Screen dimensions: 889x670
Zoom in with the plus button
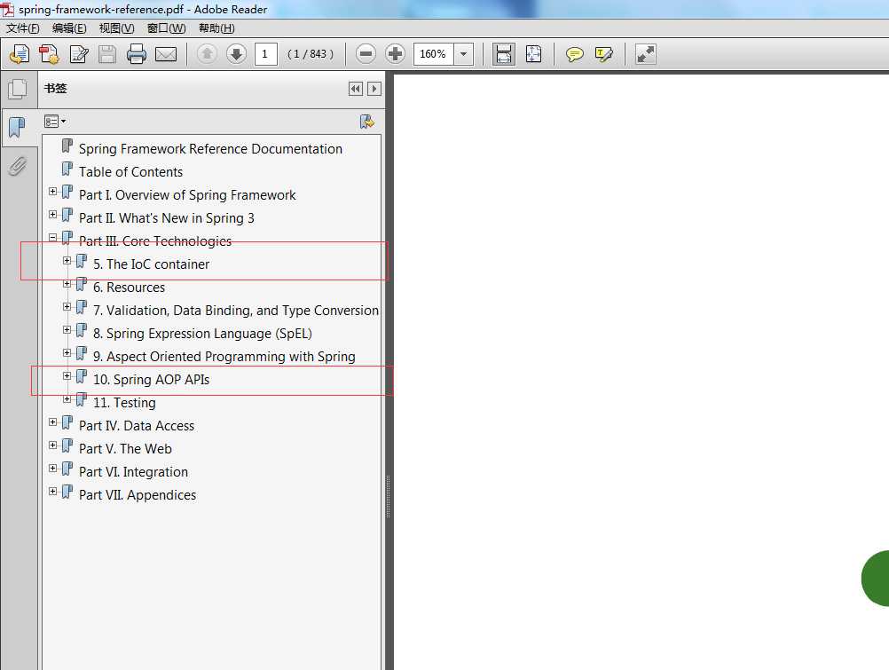pyautogui.click(x=395, y=54)
